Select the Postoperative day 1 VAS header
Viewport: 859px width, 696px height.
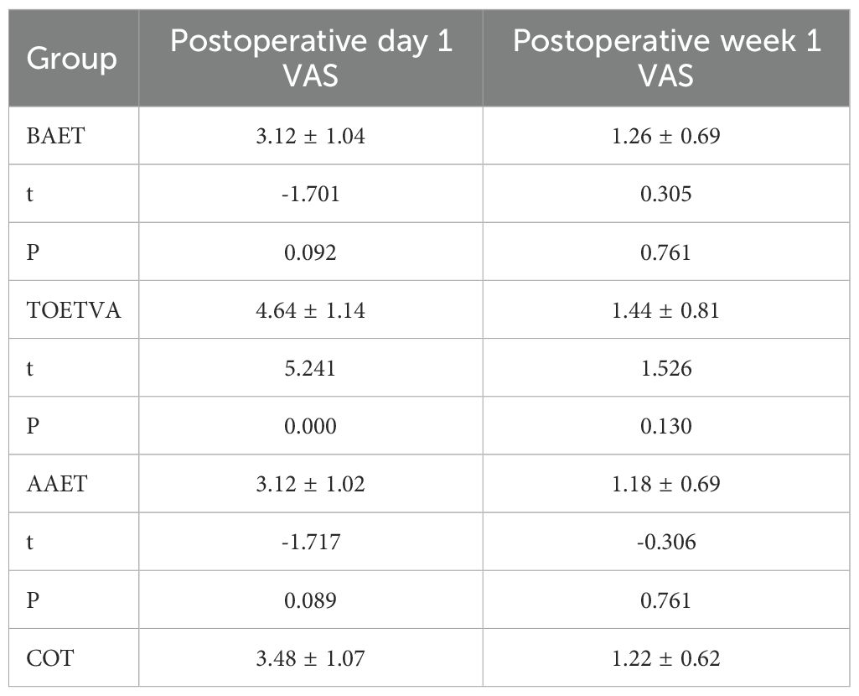pos(311,59)
